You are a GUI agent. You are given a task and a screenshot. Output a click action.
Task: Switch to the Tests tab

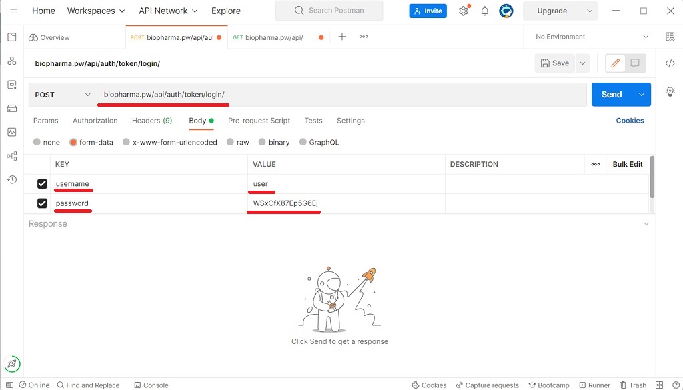point(313,121)
